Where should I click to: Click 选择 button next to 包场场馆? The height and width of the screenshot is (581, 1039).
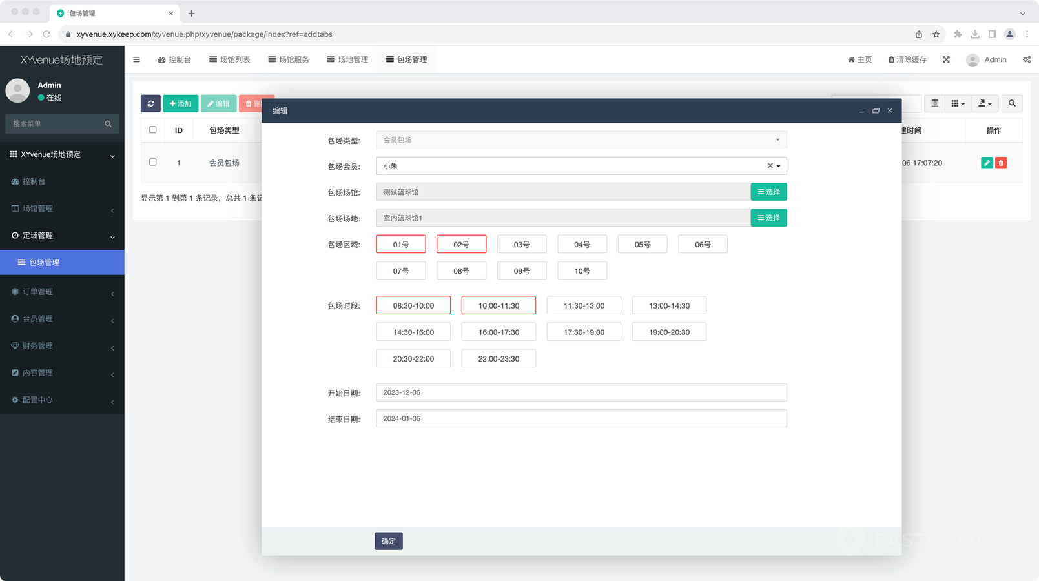pyautogui.click(x=768, y=192)
